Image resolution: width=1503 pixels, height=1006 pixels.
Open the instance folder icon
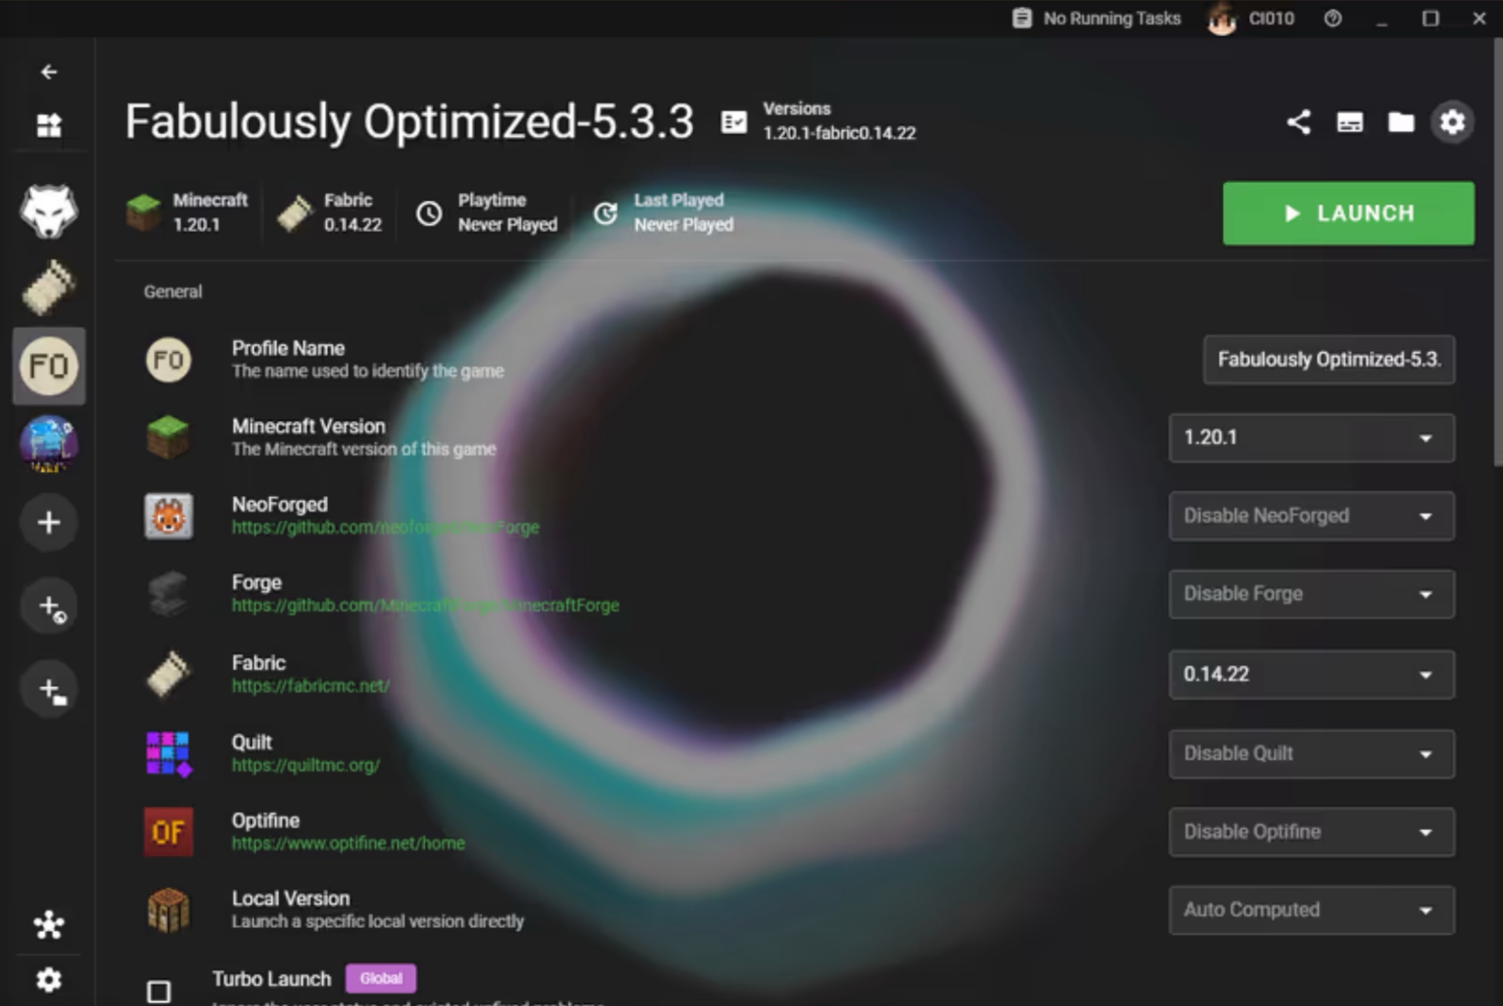coord(1401,122)
